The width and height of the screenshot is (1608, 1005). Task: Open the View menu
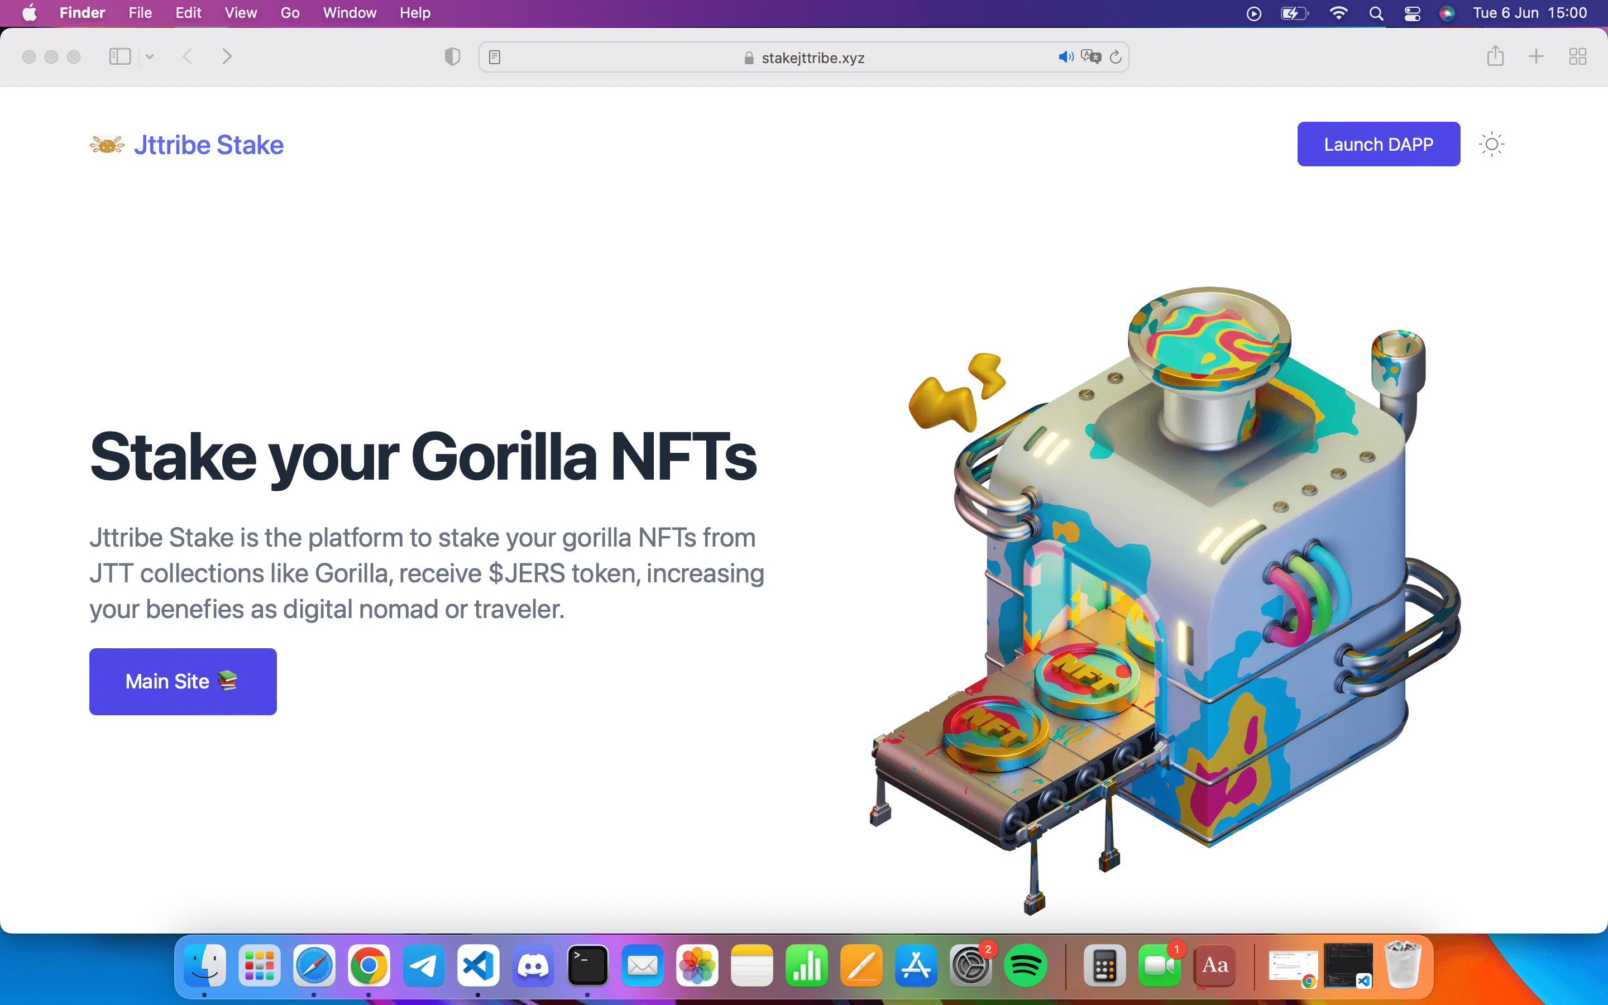[x=241, y=13]
